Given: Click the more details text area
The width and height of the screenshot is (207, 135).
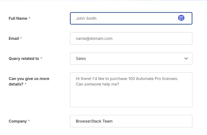Looking at the screenshot, I should tap(131, 90).
